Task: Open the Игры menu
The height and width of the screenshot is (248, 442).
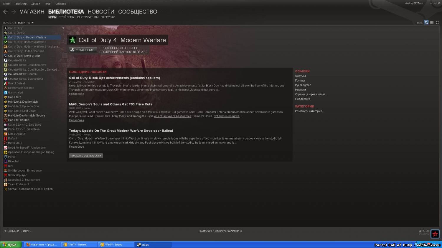Action: (x=48, y=4)
